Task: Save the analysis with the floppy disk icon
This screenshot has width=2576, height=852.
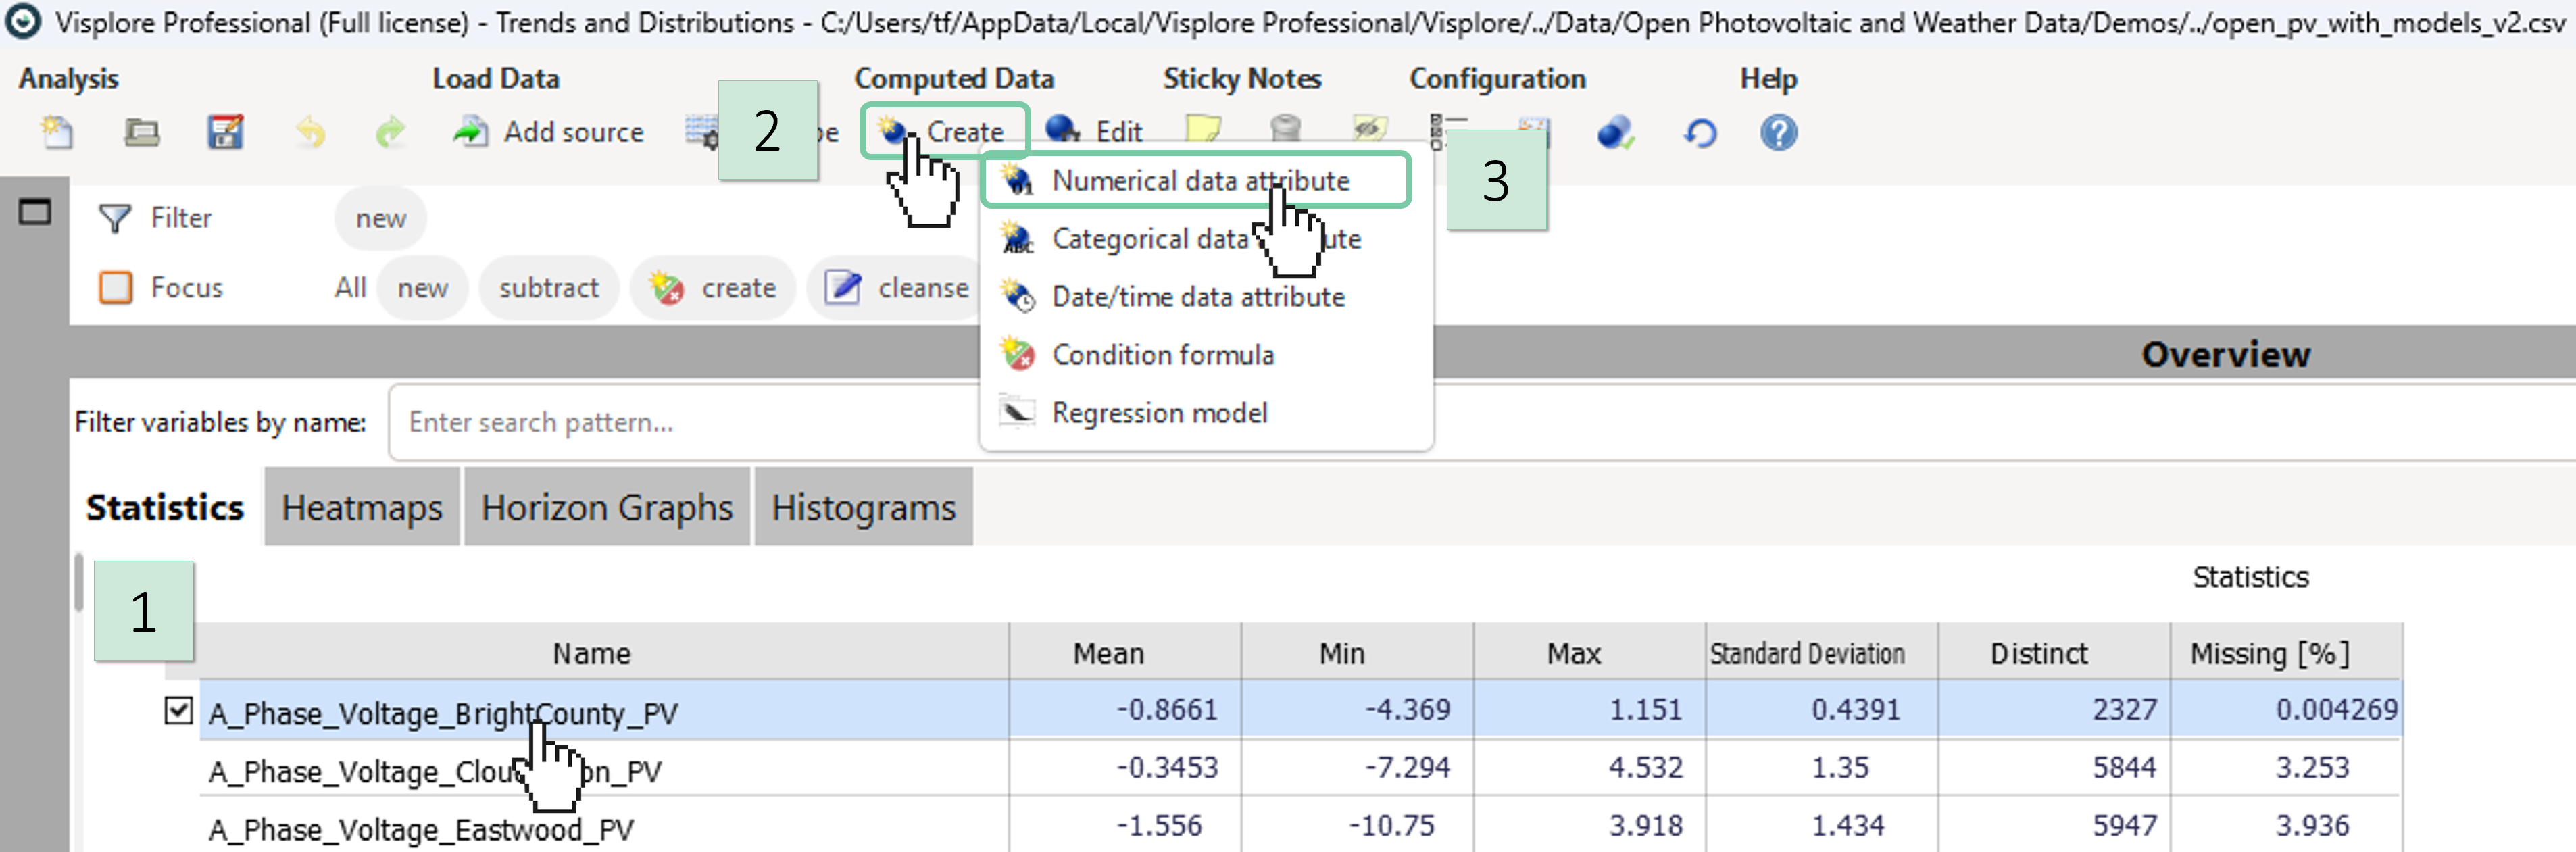Action: 225,132
